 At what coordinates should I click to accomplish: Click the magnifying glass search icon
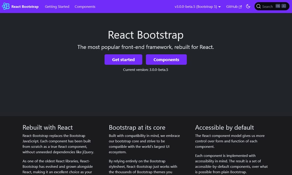pos(258,6)
